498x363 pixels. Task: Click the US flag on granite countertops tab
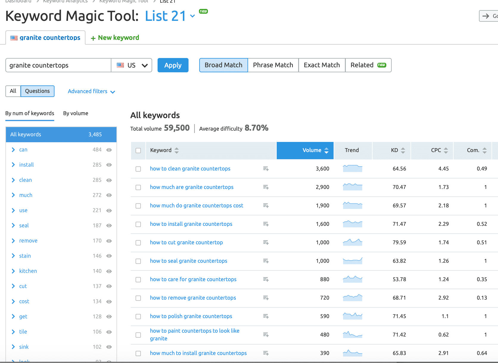coord(14,38)
